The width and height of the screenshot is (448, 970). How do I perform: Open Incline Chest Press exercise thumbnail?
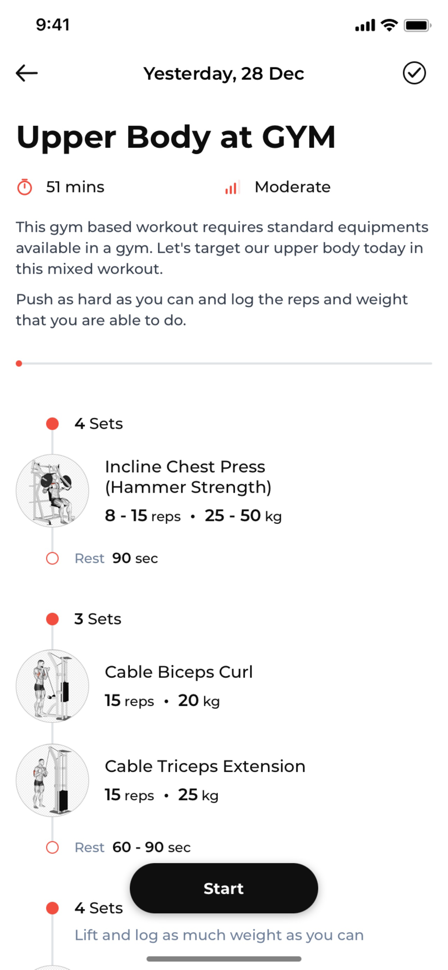coord(52,491)
